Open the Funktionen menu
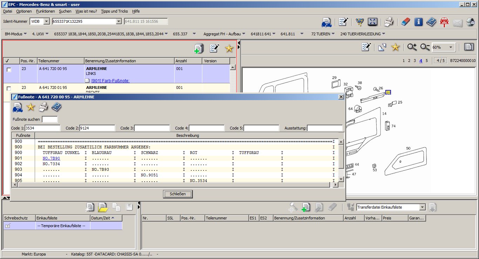The image size is (479, 259). [45, 11]
